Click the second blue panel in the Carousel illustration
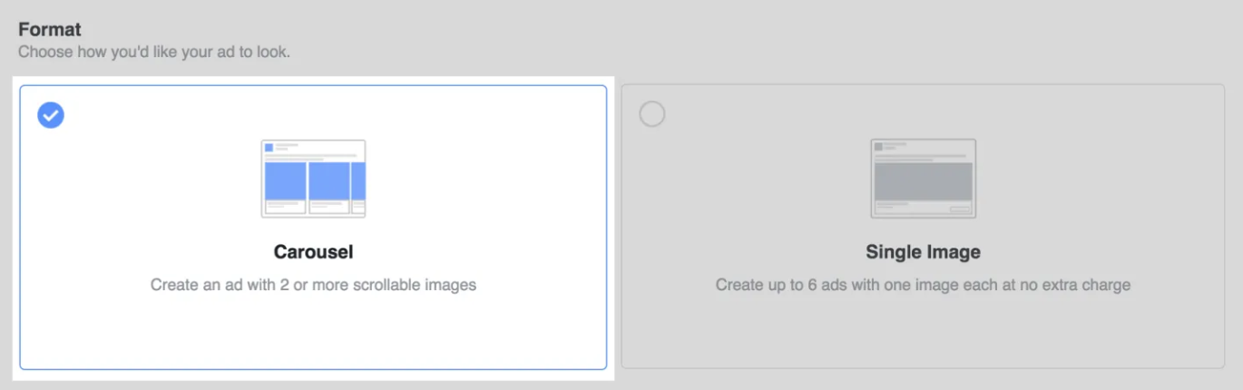The height and width of the screenshot is (390, 1243). pyautogui.click(x=328, y=180)
